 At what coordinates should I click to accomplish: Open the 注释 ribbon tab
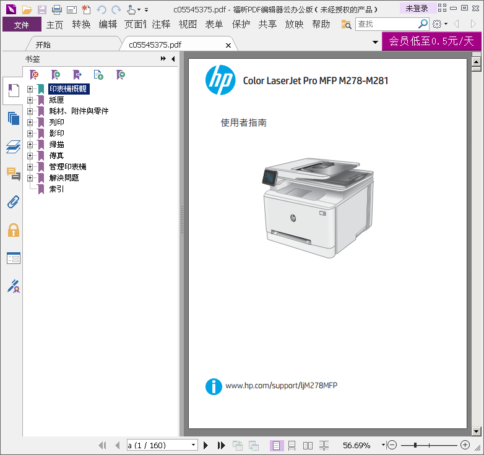(x=162, y=24)
